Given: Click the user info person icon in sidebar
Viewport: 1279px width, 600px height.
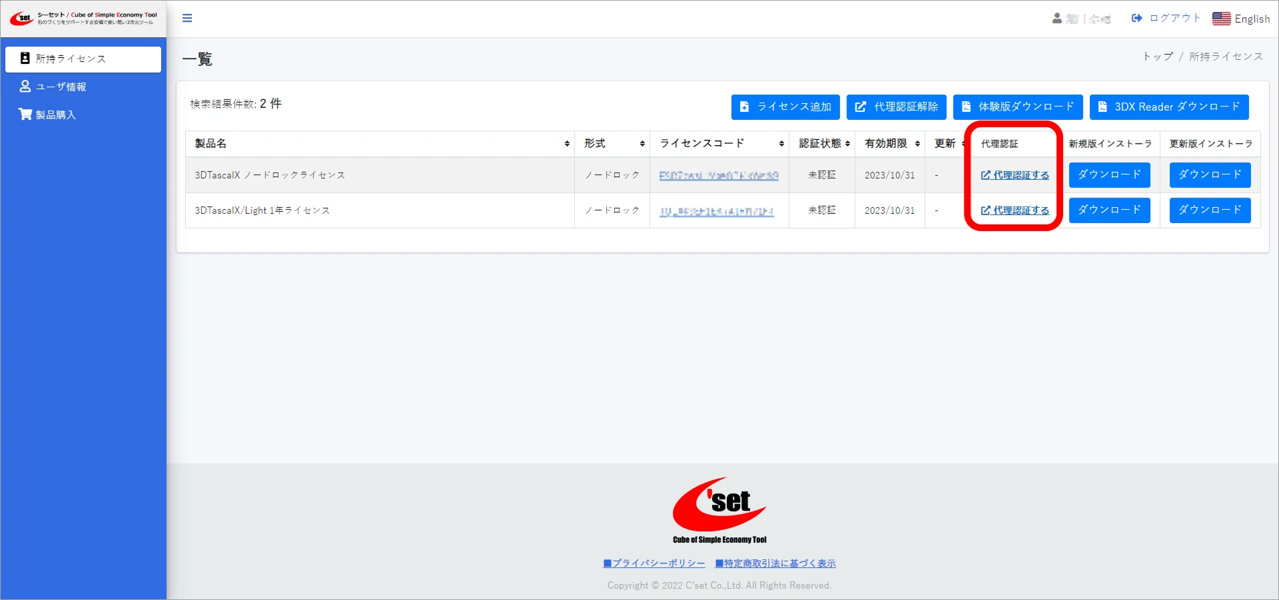Looking at the screenshot, I should (x=25, y=87).
